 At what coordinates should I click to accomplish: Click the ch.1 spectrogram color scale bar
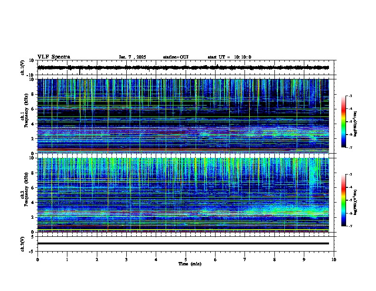click(x=343, y=122)
